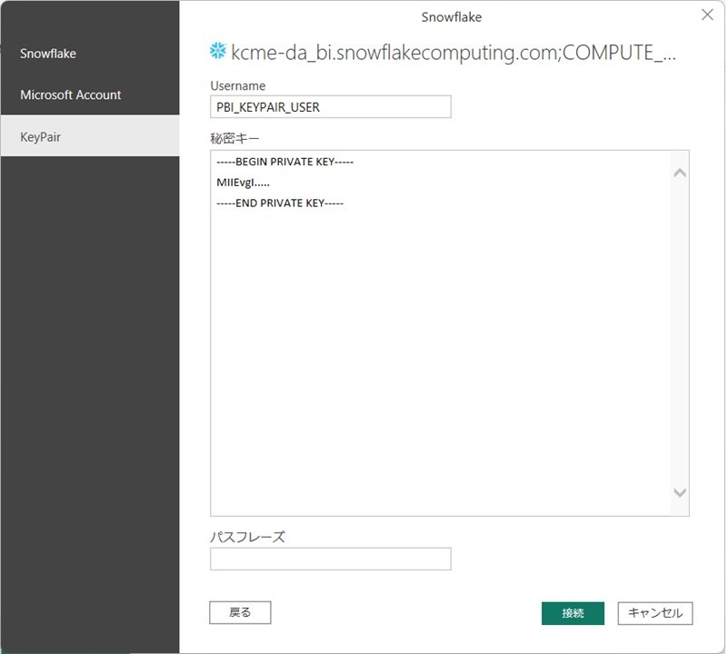The height and width of the screenshot is (654, 728).
Task: Place cursor on the BEGIN PRIVATE KEY line
Action: (284, 163)
